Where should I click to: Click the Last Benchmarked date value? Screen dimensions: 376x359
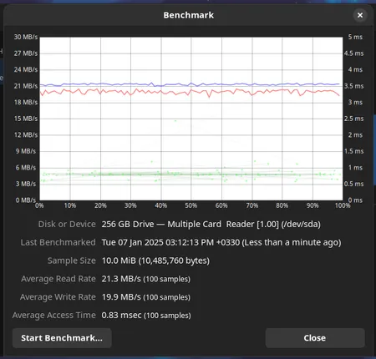point(221,242)
